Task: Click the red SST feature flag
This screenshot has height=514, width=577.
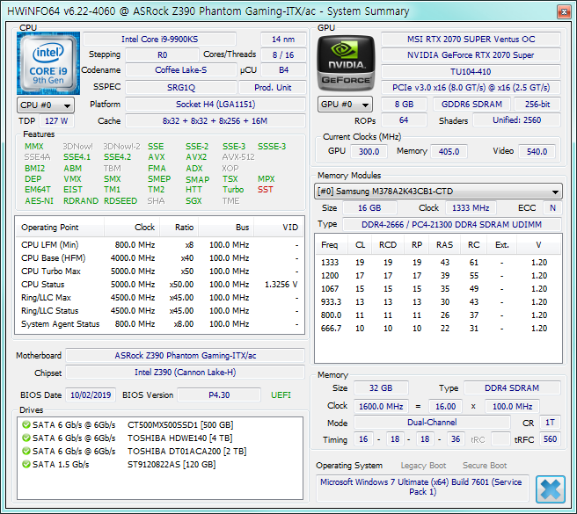Action: [266, 190]
